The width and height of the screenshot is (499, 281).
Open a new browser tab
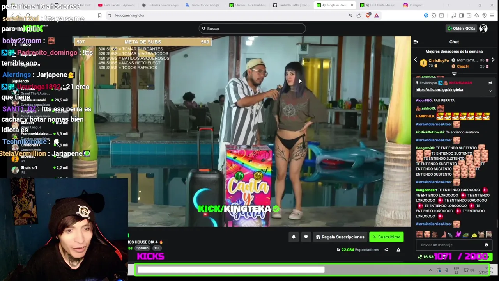[x=448, y=5]
